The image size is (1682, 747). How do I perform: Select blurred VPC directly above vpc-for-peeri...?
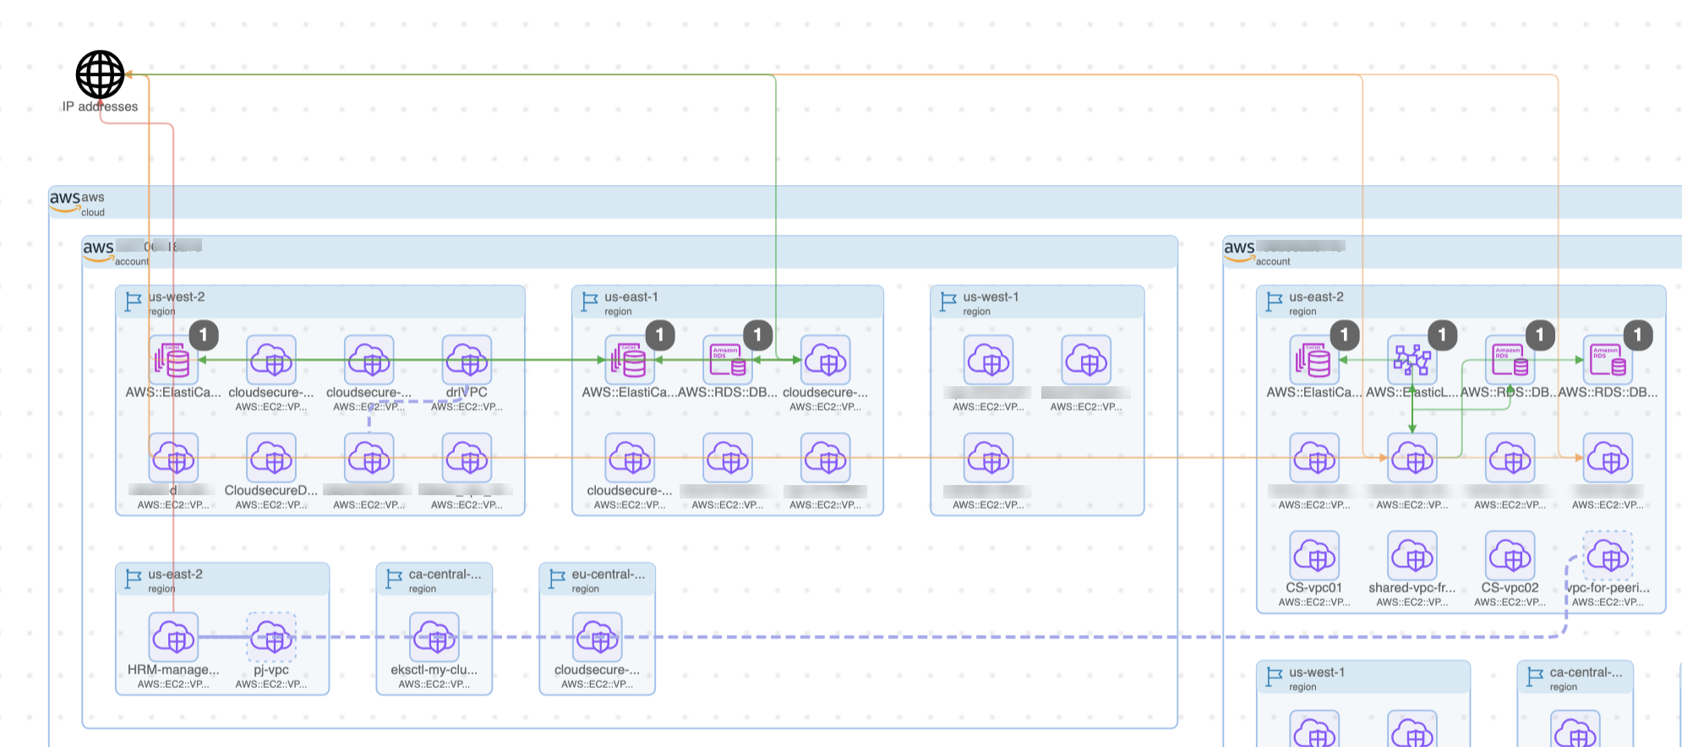click(1608, 458)
